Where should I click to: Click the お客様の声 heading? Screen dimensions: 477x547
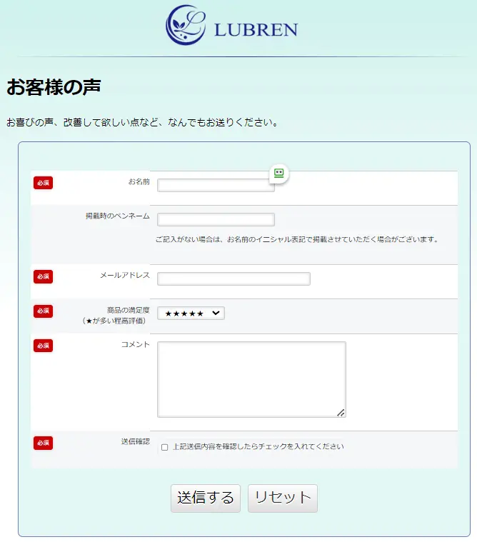click(x=54, y=87)
